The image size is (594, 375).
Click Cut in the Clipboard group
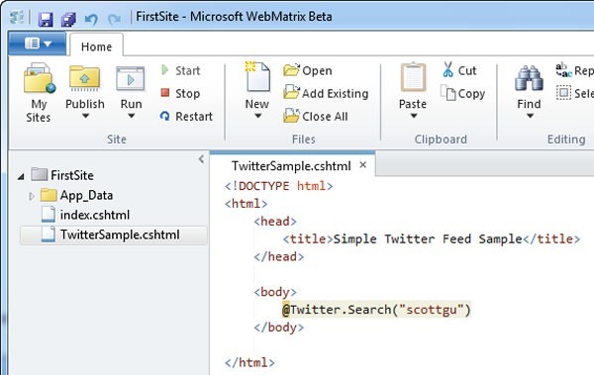click(x=459, y=70)
